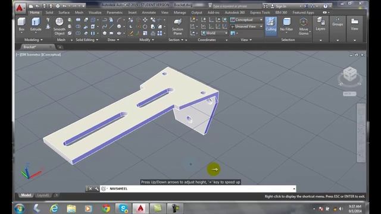Open the Groups panel button

pos(338,21)
